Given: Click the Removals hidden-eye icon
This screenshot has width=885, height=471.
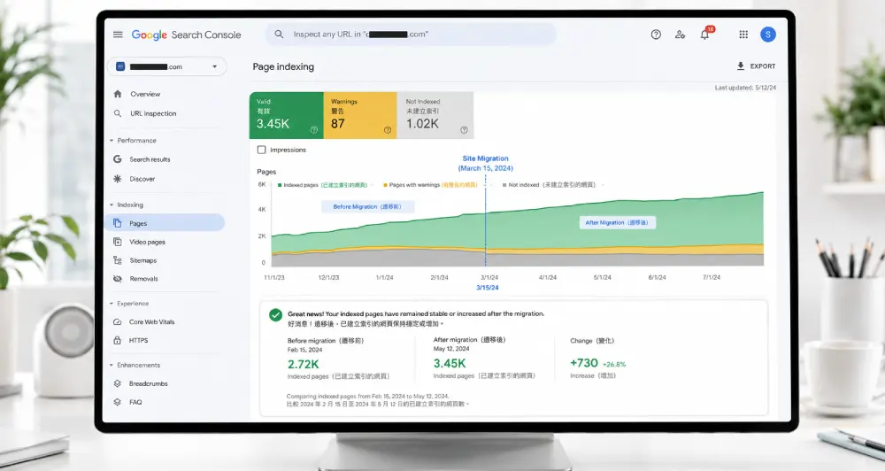Looking at the screenshot, I should pos(118,278).
